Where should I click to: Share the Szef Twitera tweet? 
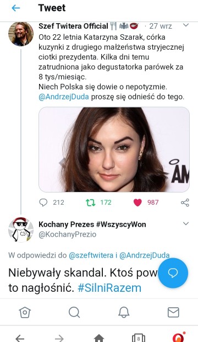tap(185, 202)
